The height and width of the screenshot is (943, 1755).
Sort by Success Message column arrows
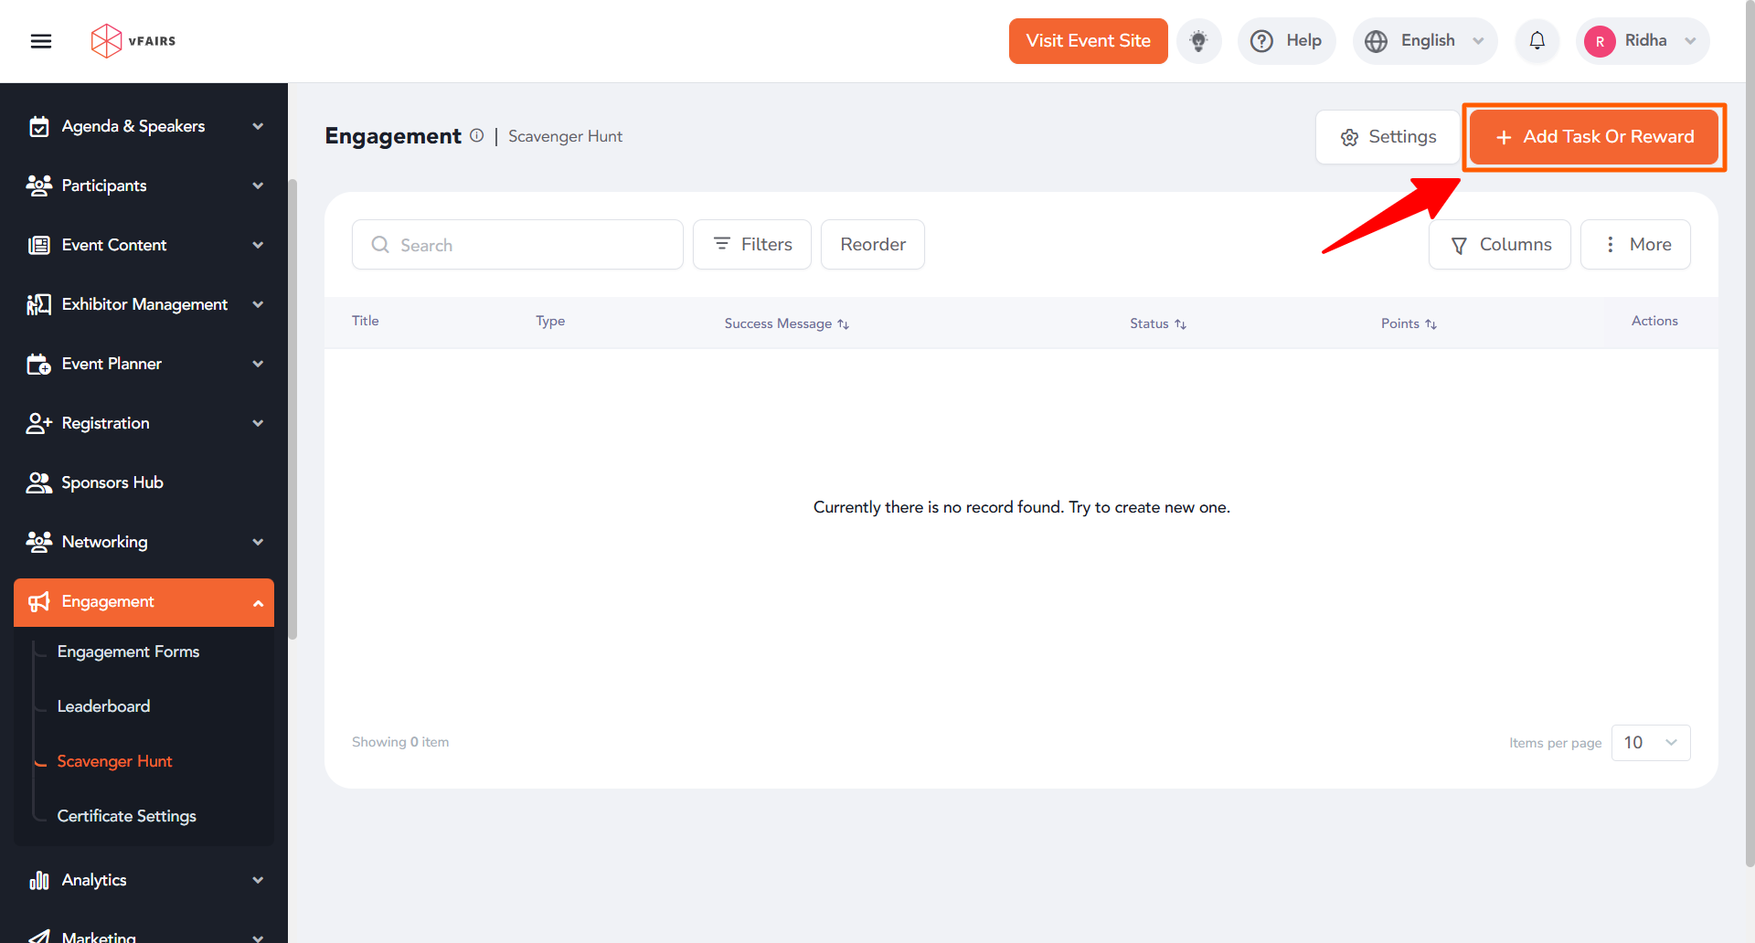(843, 324)
